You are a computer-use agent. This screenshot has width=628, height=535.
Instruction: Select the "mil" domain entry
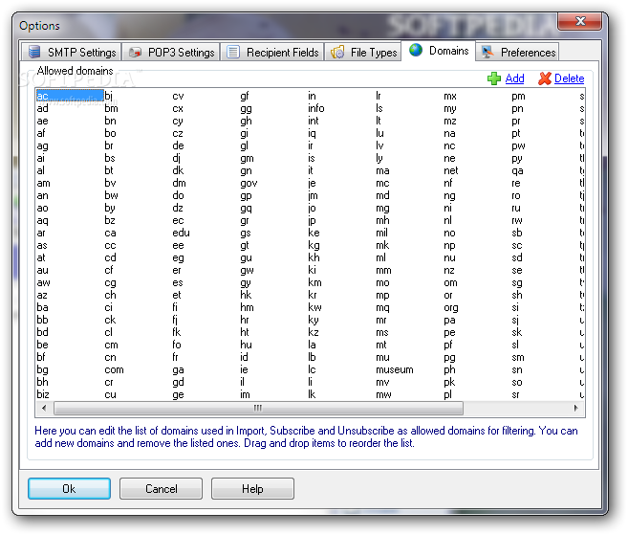tap(381, 233)
